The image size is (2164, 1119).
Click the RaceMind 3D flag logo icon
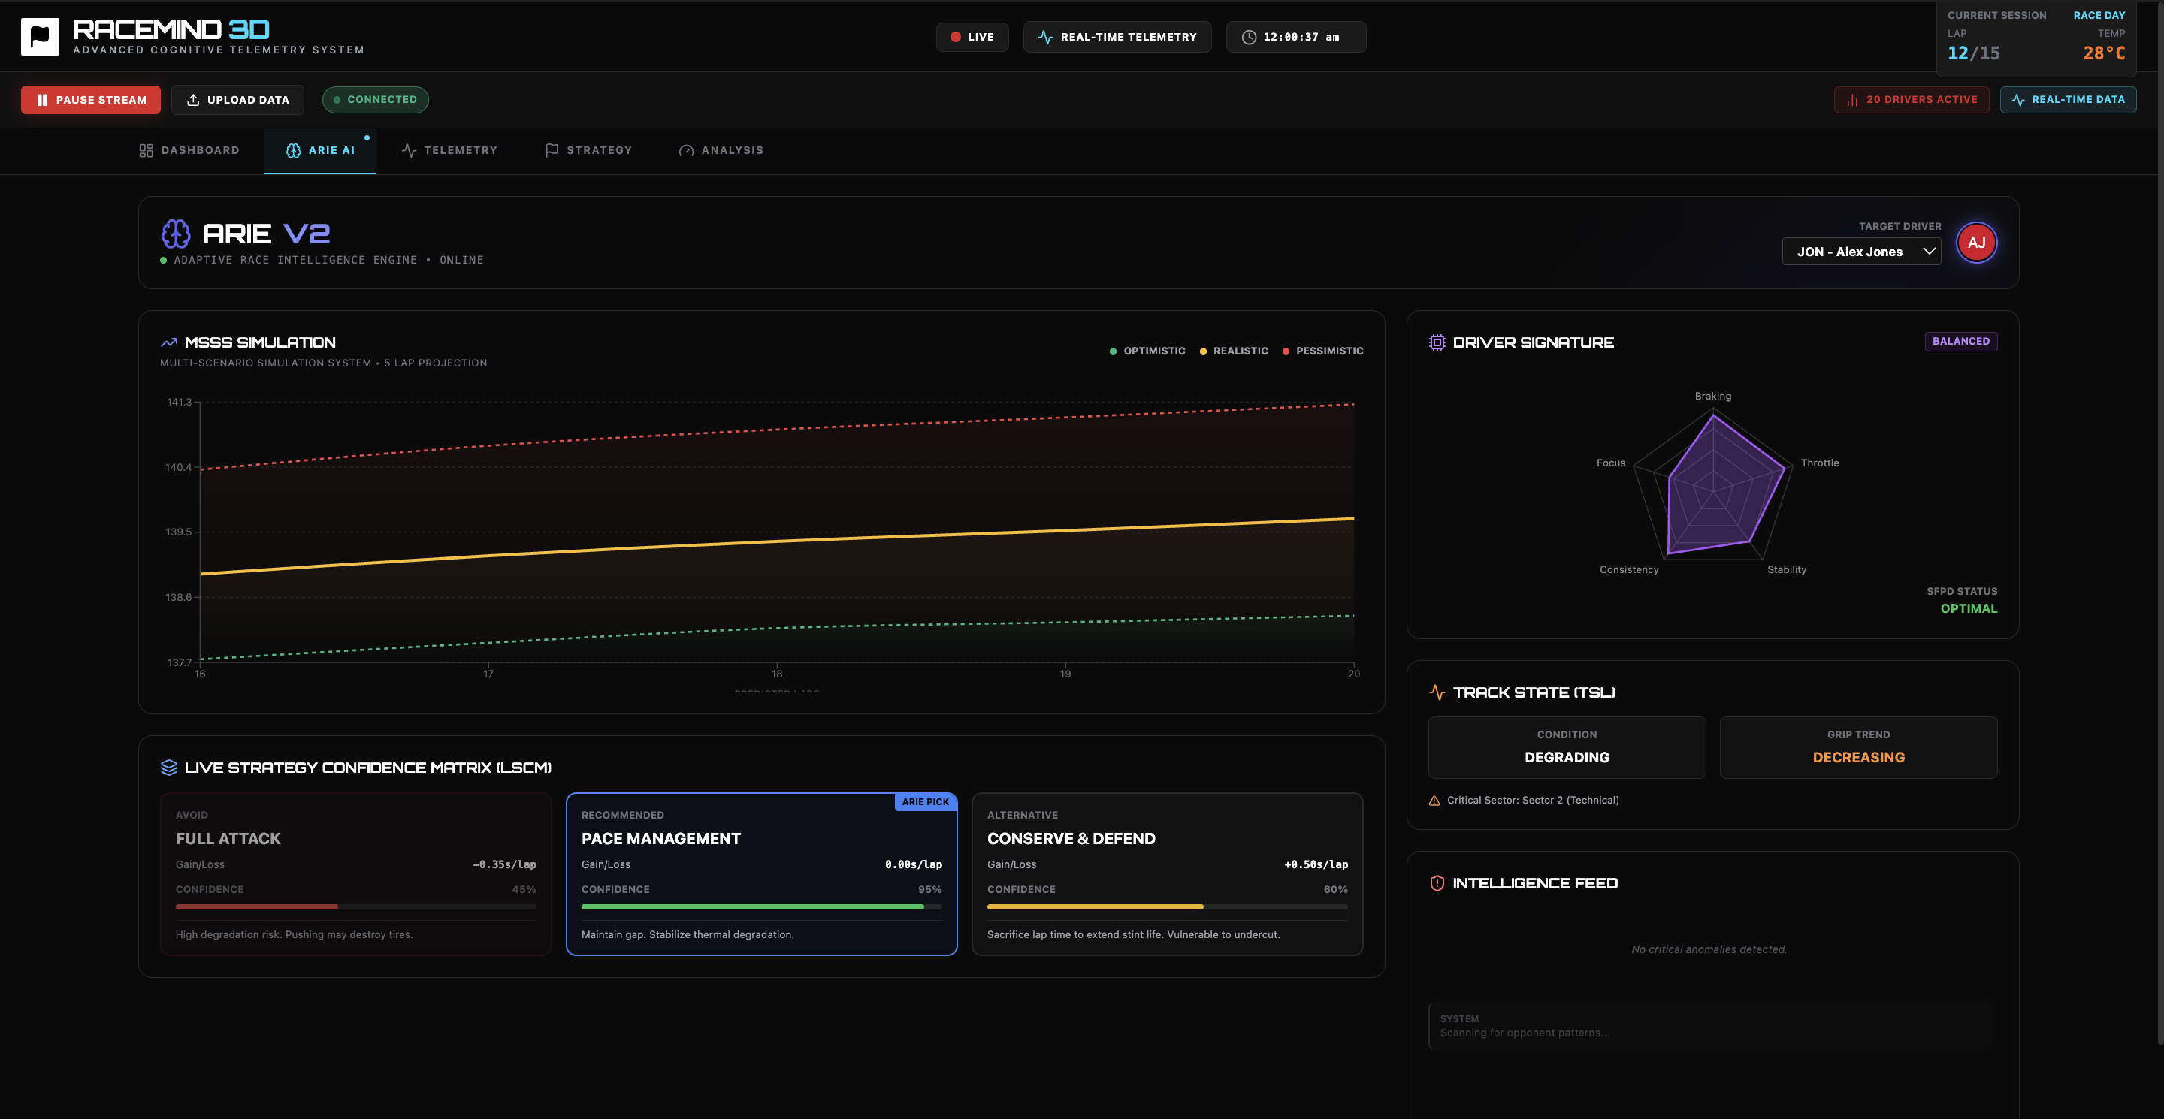click(40, 36)
